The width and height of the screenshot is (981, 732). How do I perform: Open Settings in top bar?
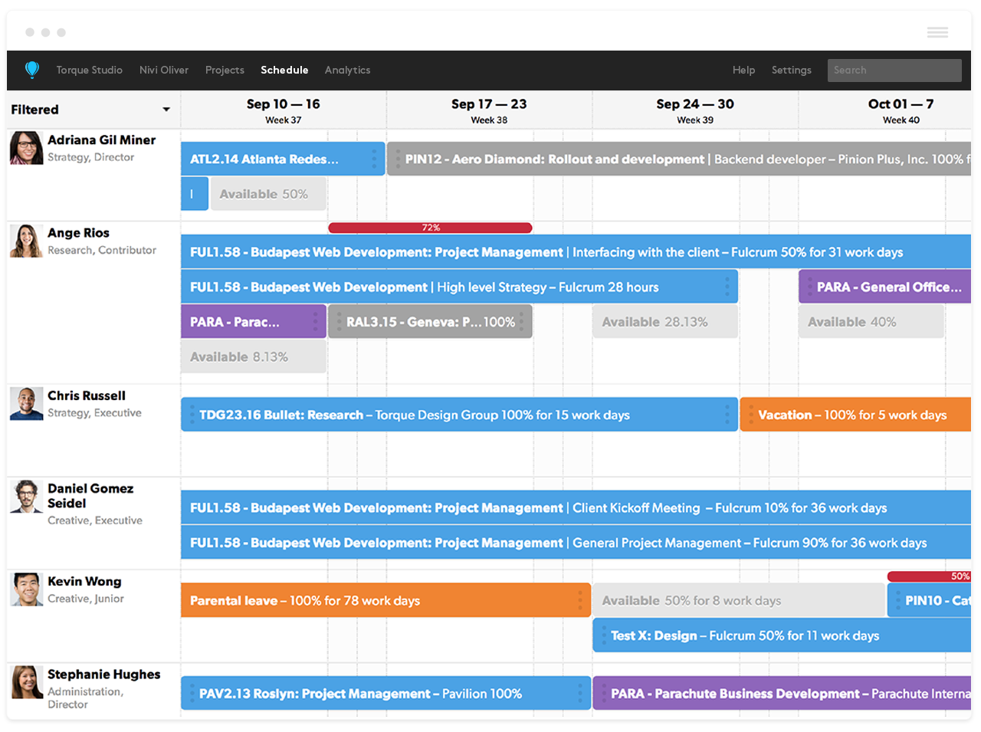click(791, 70)
